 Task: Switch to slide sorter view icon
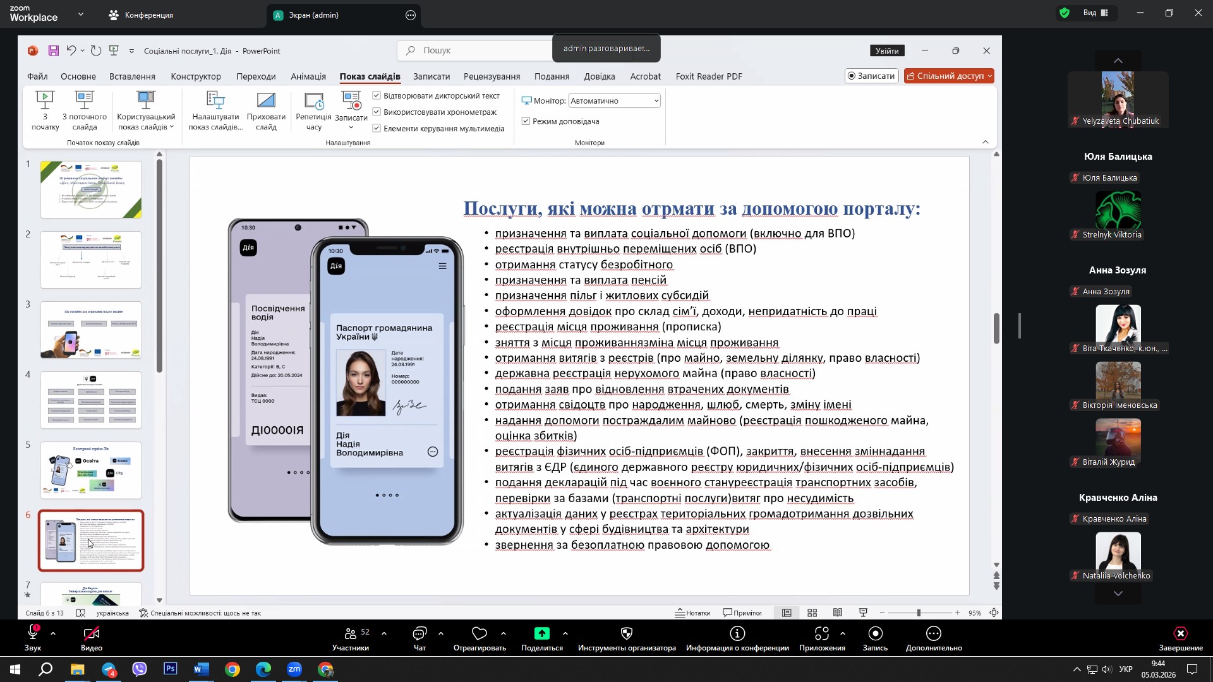tap(812, 613)
